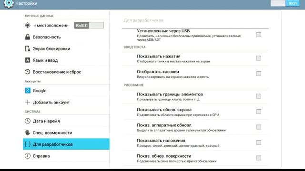The image size is (305, 171).
Task: Click Подсвечивать окна полностью description
Action: [x=177, y=161]
